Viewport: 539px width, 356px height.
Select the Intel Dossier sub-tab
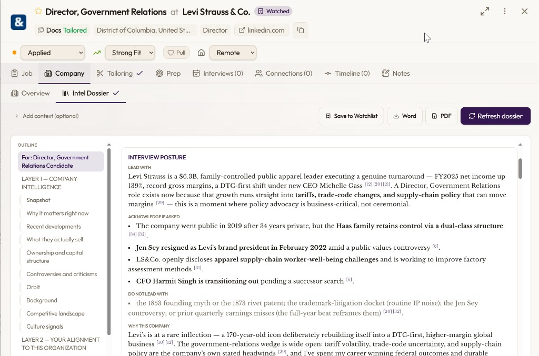click(91, 94)
